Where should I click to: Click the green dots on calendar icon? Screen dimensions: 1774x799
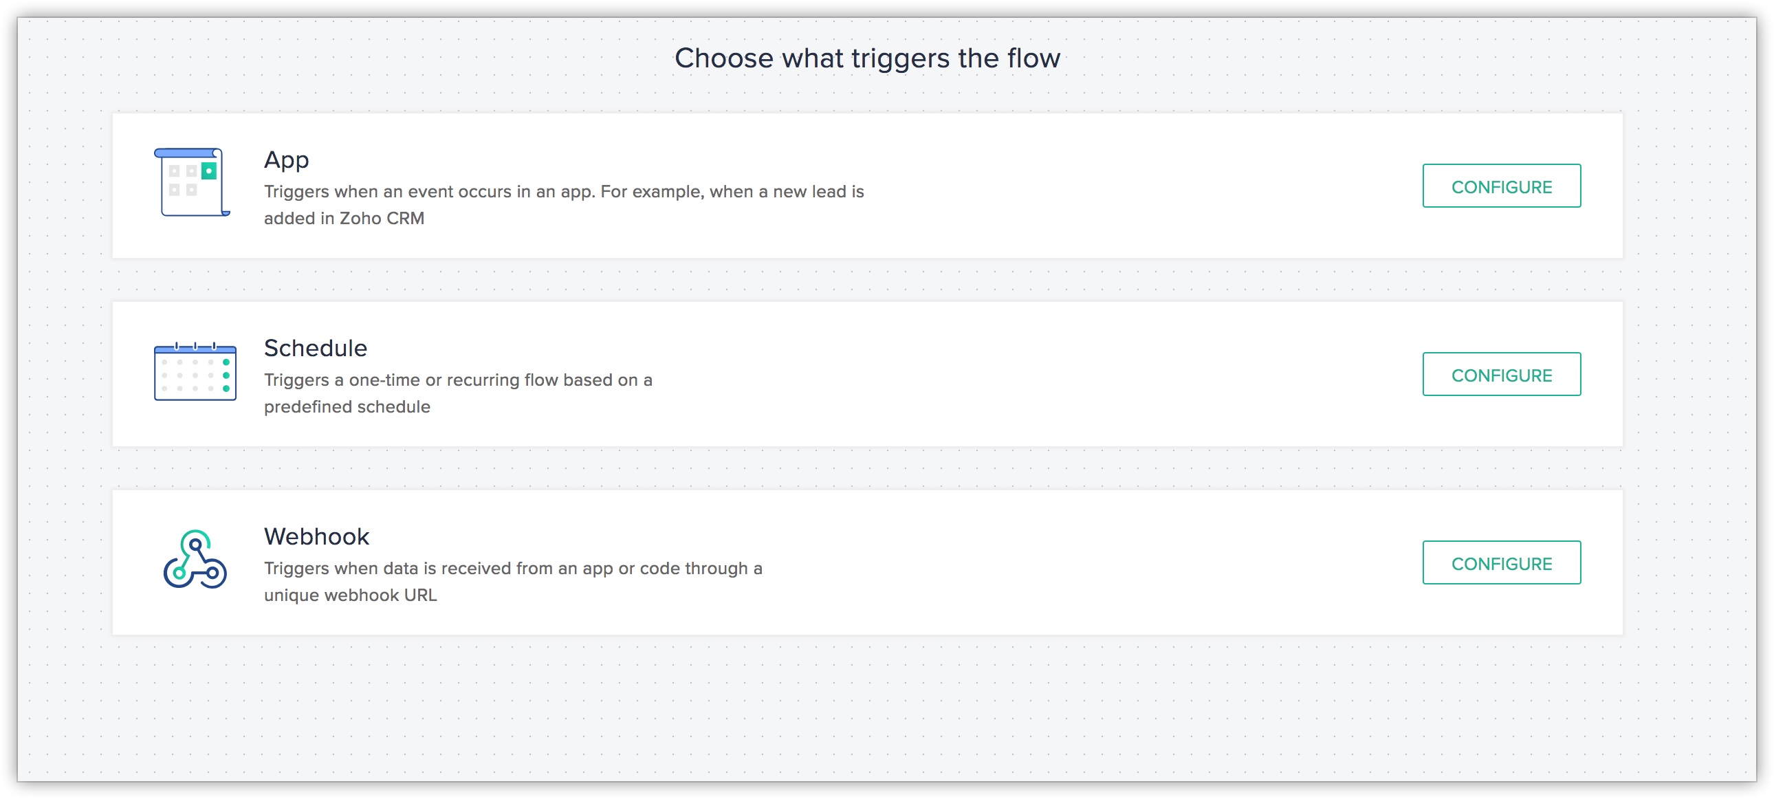tap(226, 375)
